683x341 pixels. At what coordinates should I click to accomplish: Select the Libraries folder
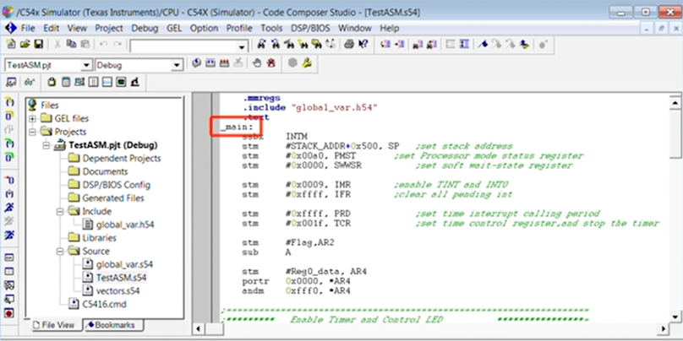[x=99, y=238]
